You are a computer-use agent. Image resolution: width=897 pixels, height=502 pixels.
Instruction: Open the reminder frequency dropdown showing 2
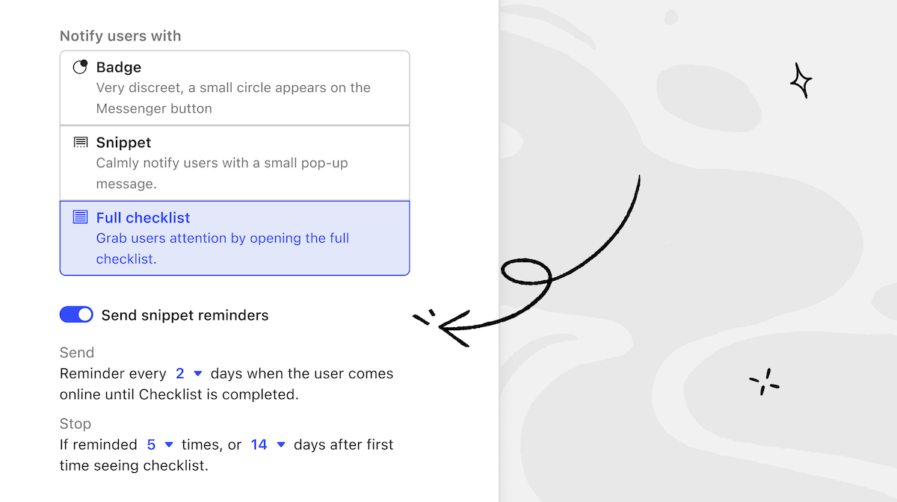coord(185,374)
